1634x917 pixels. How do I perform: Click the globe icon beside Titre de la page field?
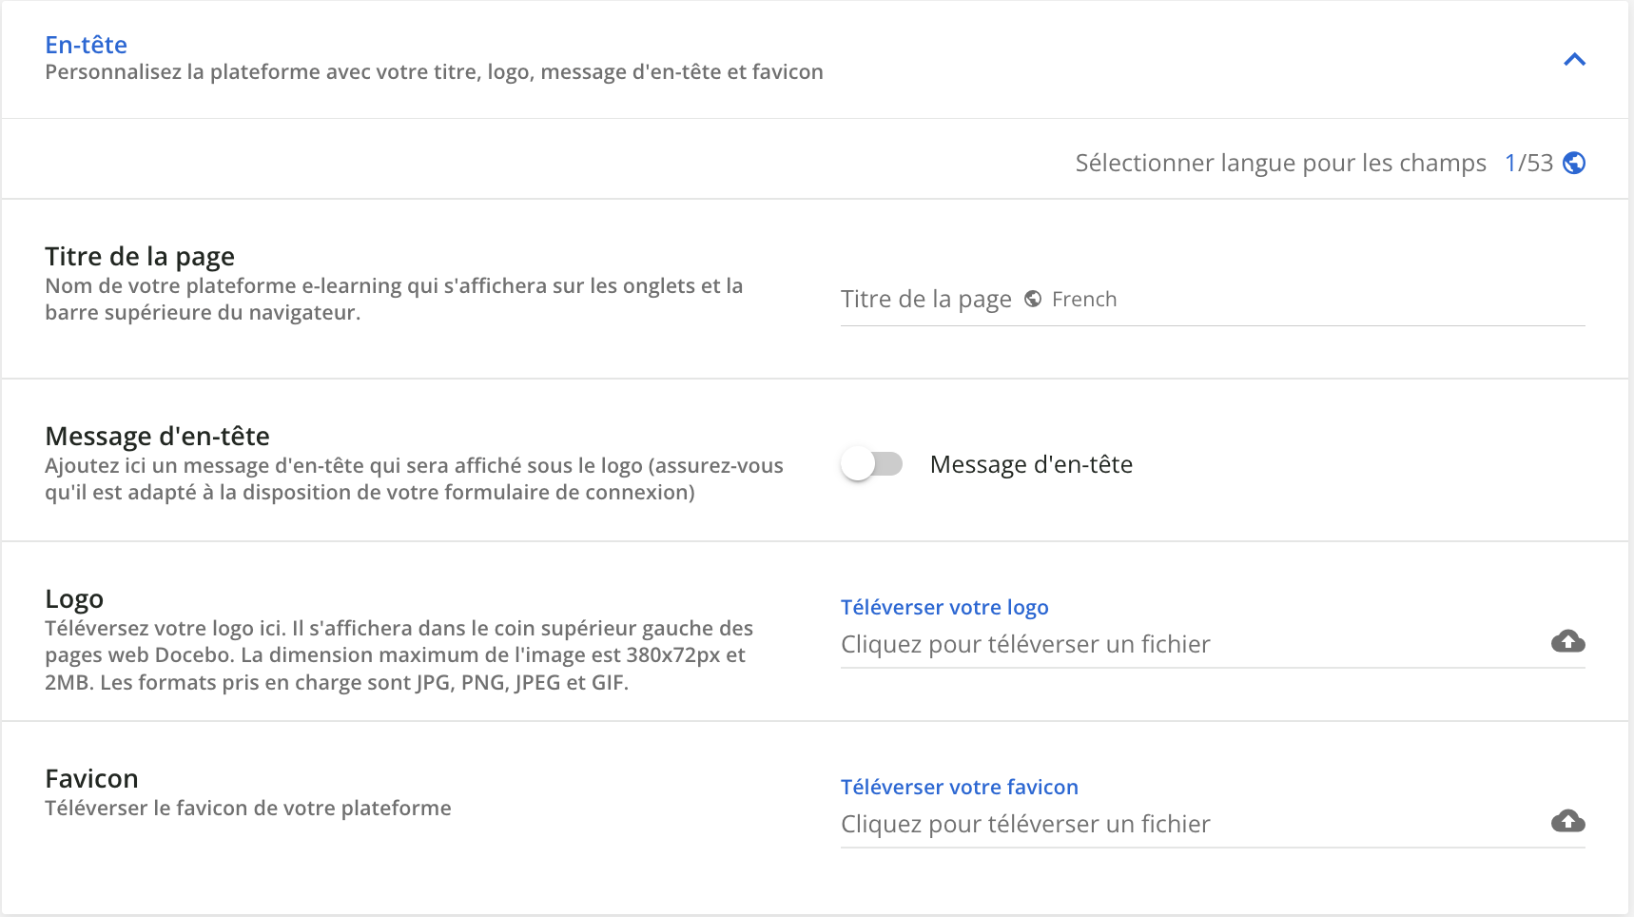coord(1033,298)
